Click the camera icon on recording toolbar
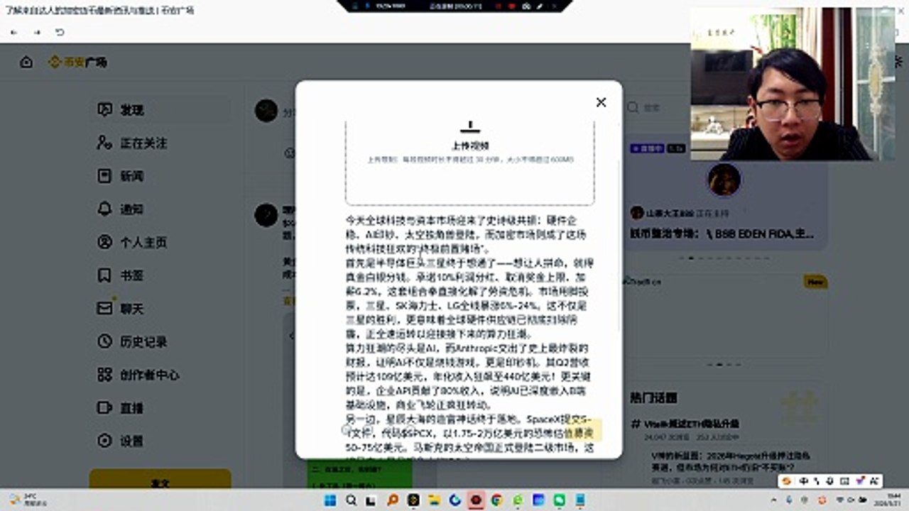909x511 pixels. 526,6
